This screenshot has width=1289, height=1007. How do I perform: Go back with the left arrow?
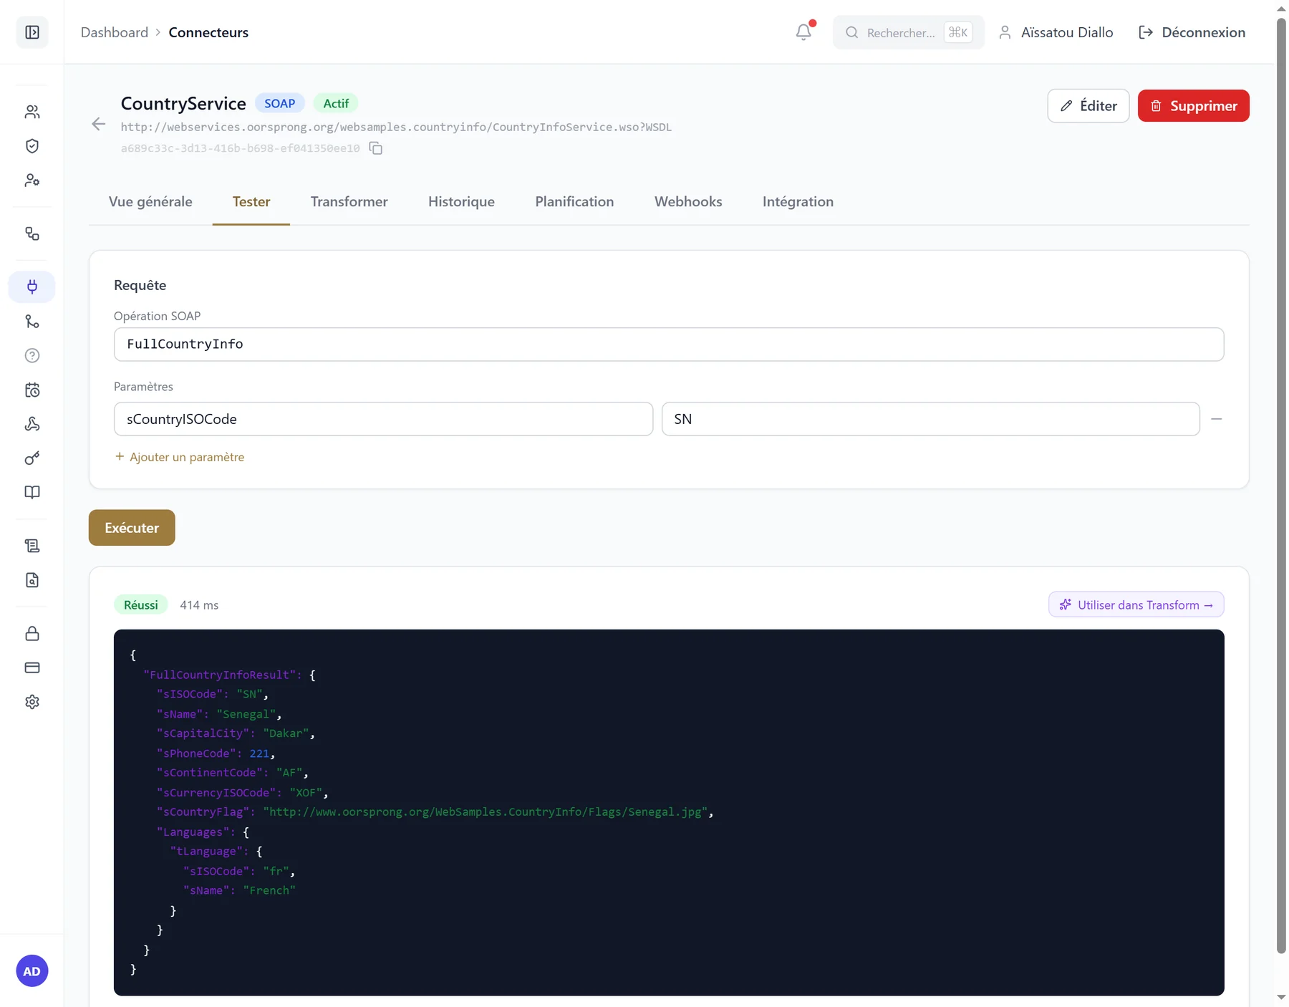pyautogui.click(x=99, y=124)
